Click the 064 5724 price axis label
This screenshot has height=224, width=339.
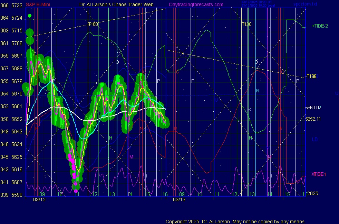(11, 18)
